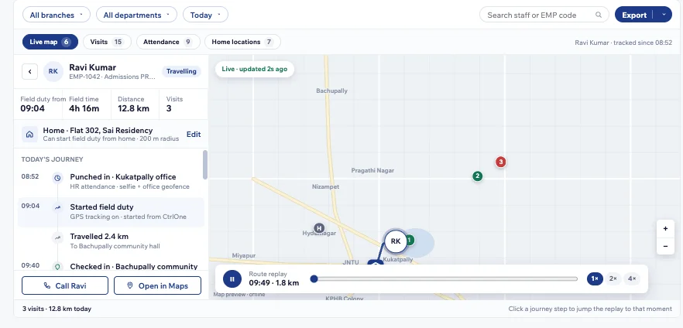
Task: Zoom out the map with minus
Action: [x=665, y=246]
